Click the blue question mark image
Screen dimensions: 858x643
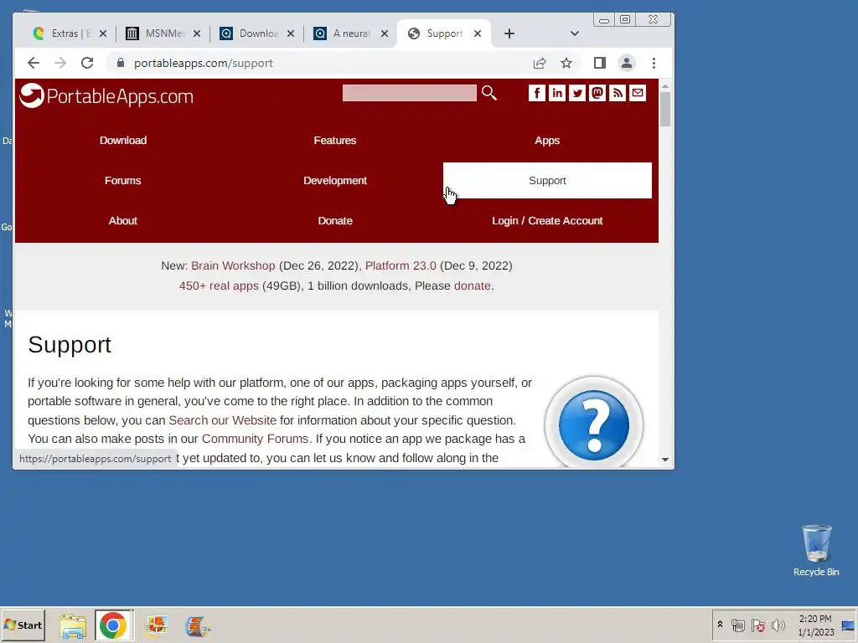click(x=594, y=424)
